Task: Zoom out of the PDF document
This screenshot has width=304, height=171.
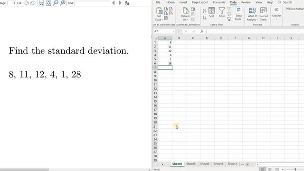Action: pyautogui.click(x=56, y=3)
